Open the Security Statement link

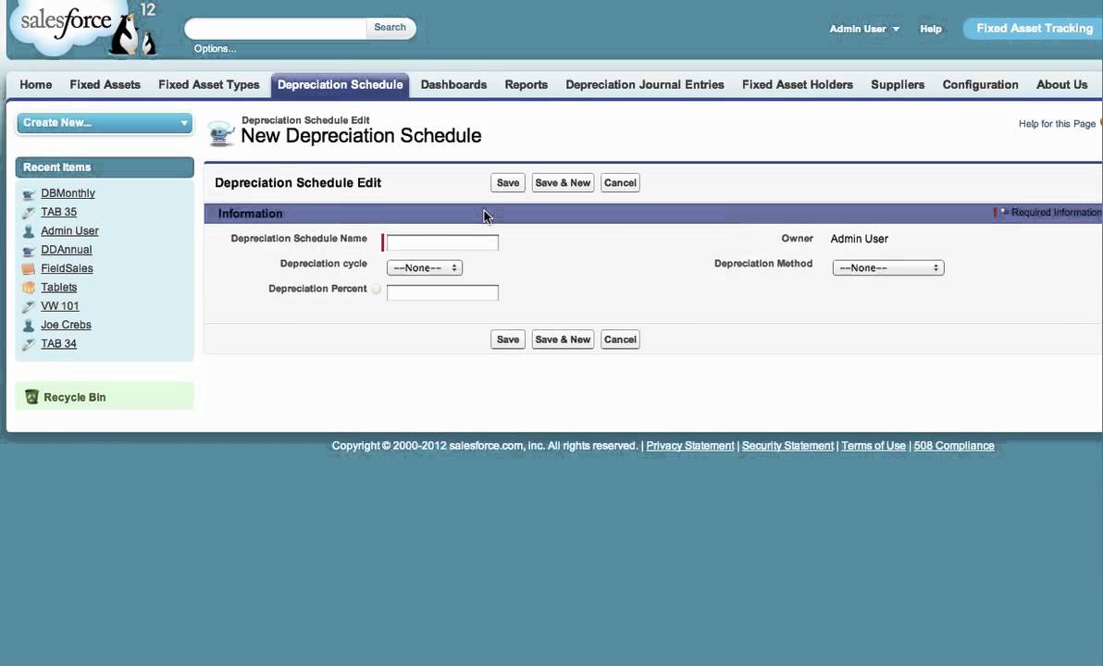[x=787, y=446]
